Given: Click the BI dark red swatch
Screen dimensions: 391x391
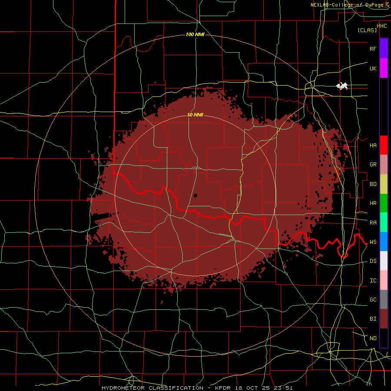Looking at the screenshot, I should [384, 319].
